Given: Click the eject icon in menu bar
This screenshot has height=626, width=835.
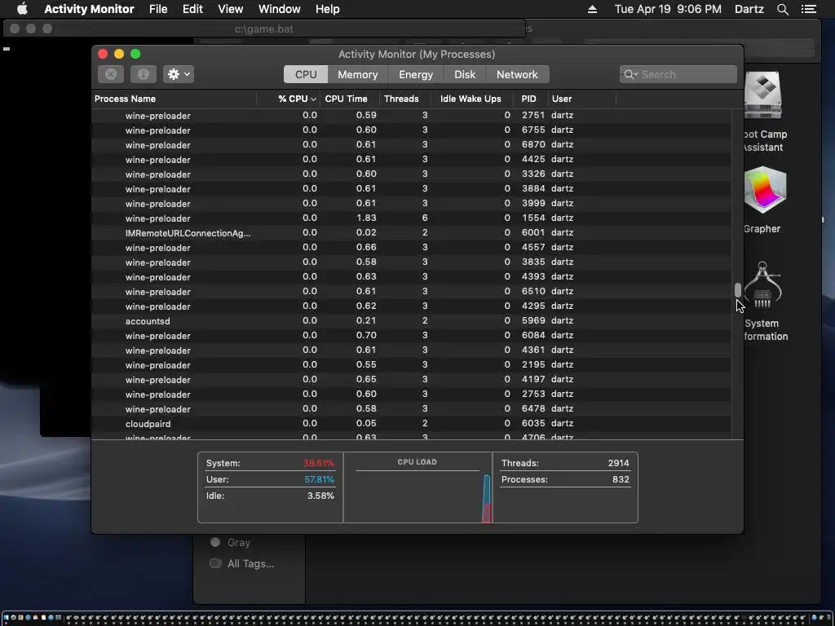Looking at the screenshot, I should [x=592, y=9].
